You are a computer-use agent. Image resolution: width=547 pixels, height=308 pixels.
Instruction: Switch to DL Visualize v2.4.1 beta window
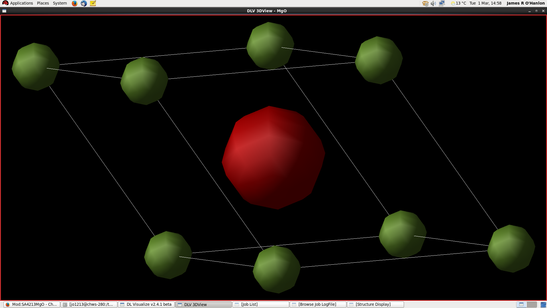click(x=146, y=304)
